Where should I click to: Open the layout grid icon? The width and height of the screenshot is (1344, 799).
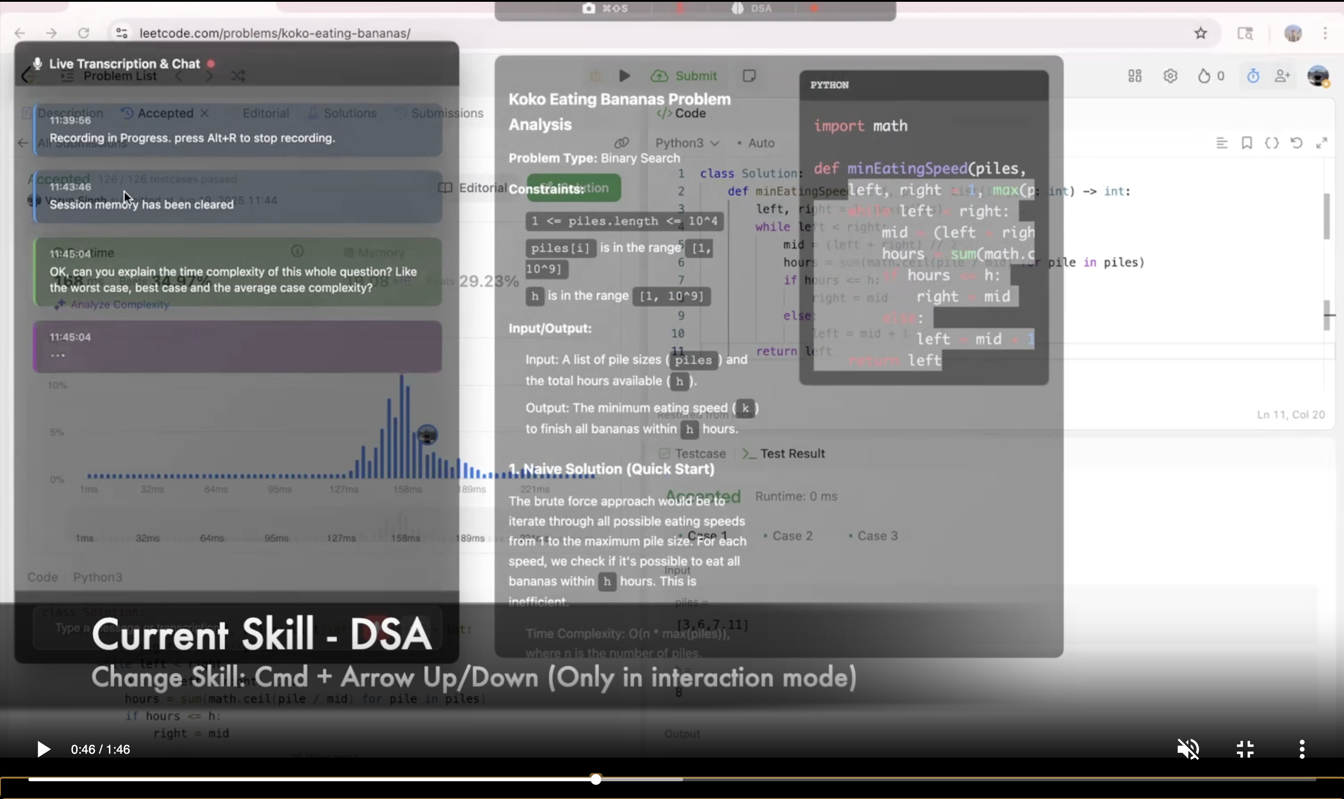pyautogui.click(x=1135, y=76)
